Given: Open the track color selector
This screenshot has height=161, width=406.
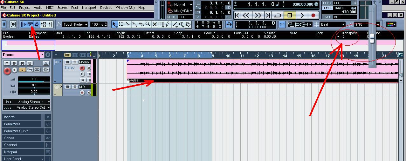Looking at the screenshot, I should (x=391, y=24).
